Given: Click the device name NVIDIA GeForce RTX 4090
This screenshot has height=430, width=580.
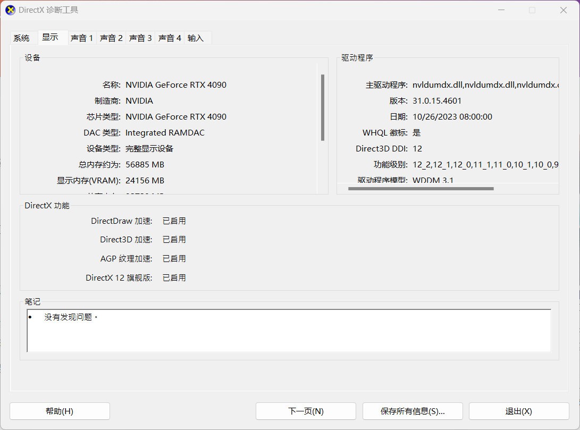Looking at the screenshot, I should (x=176, y=85).
